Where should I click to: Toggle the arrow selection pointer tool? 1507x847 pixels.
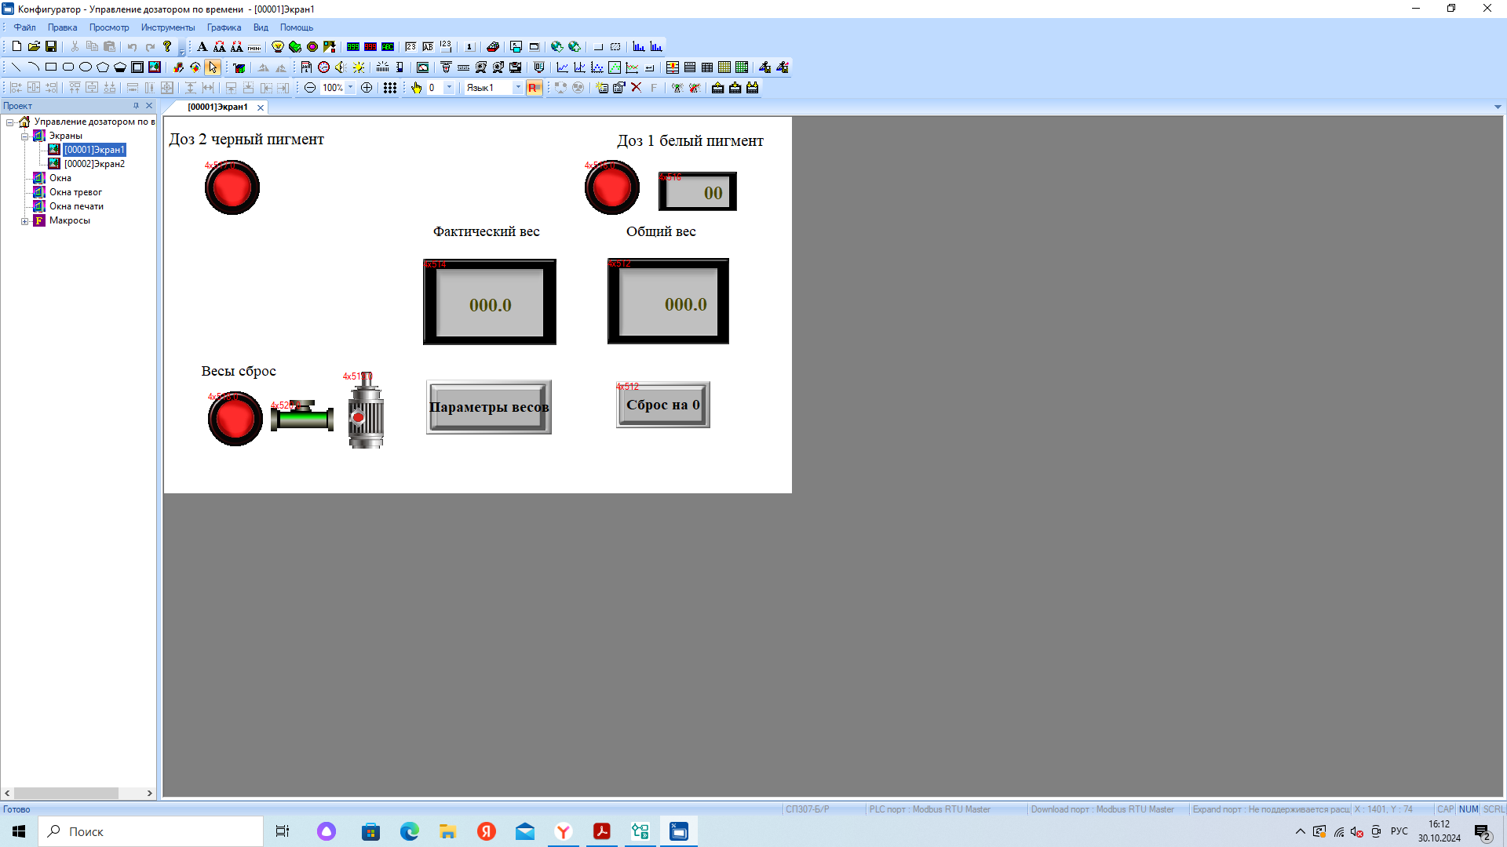(213, 67)
